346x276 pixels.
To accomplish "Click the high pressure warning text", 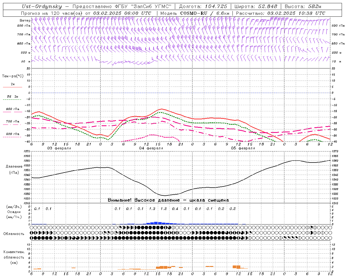I will 168,200.
